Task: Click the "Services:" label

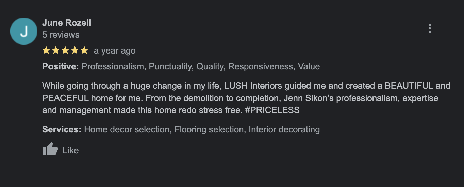Action: click(x=62, y=129)
